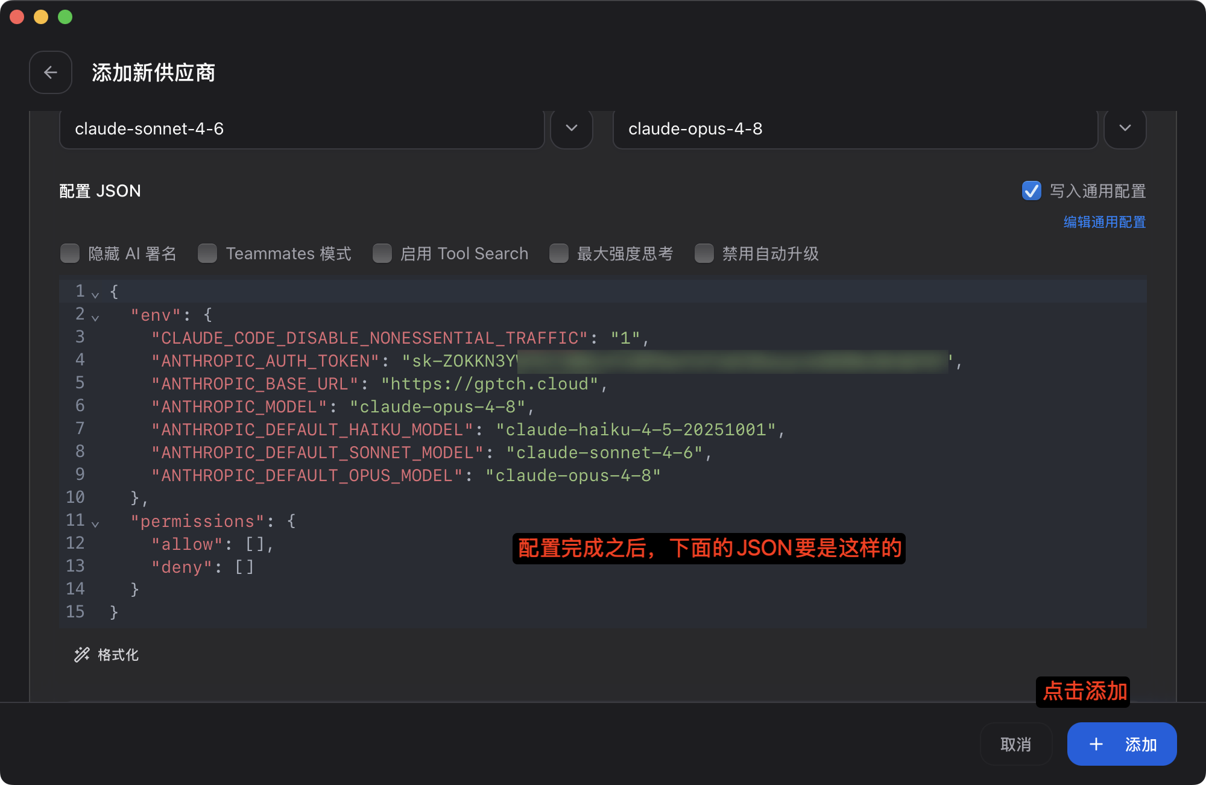Maximize window with green button
This screenshot has width=1206, height=785.
pos(65,17)
